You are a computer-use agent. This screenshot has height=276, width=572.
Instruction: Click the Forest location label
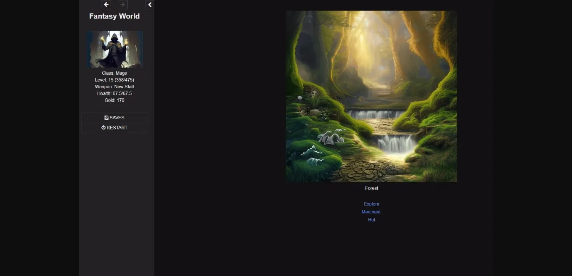click(371, 188)
